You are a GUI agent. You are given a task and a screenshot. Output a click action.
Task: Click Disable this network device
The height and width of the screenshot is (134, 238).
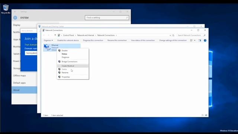68,41
